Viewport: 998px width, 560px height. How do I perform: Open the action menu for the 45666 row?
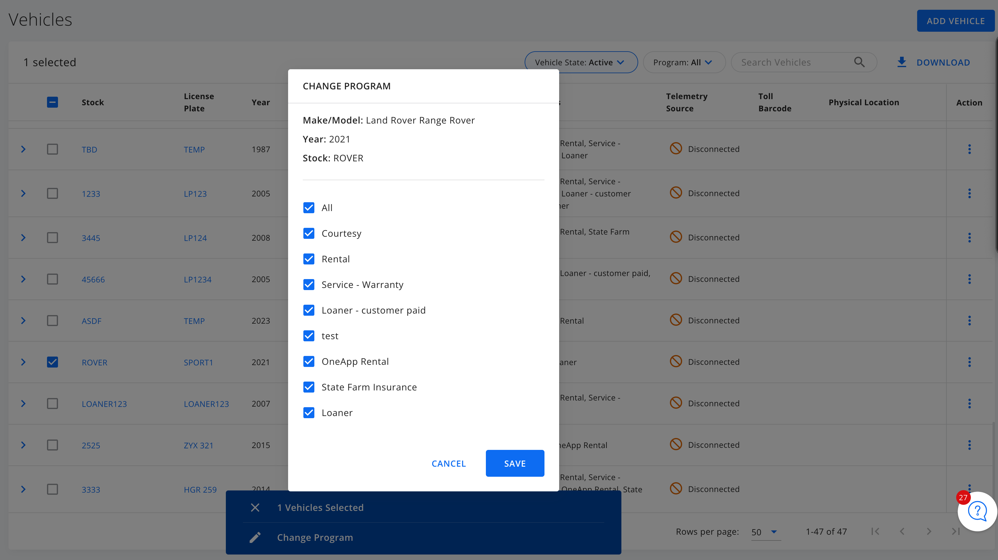click(969, 279)
